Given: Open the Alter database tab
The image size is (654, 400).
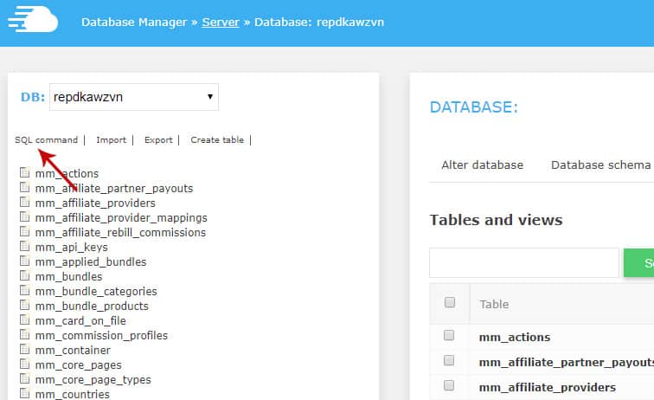Looking at the screenshot, I should (482, 165).
